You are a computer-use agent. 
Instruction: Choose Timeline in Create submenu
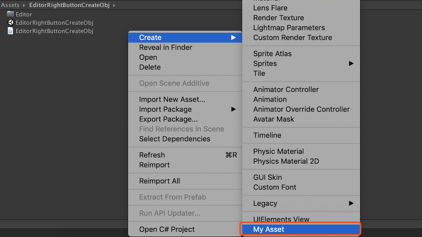click(267, 135)
